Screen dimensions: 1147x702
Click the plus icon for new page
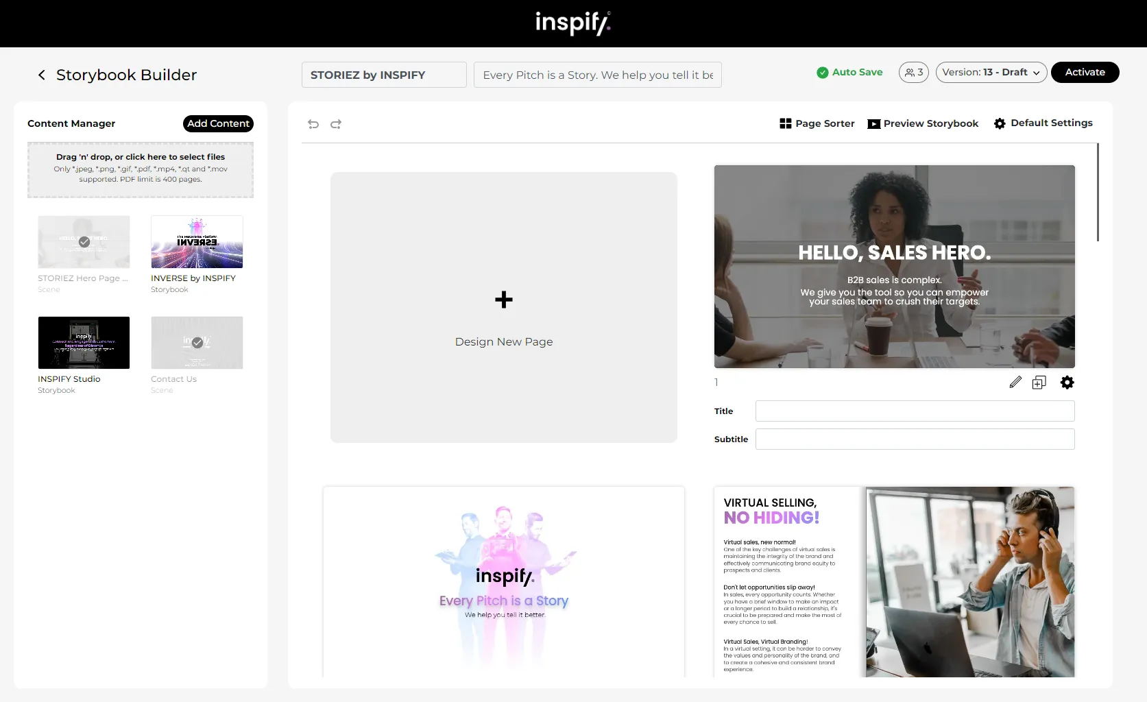coord(504,300)
